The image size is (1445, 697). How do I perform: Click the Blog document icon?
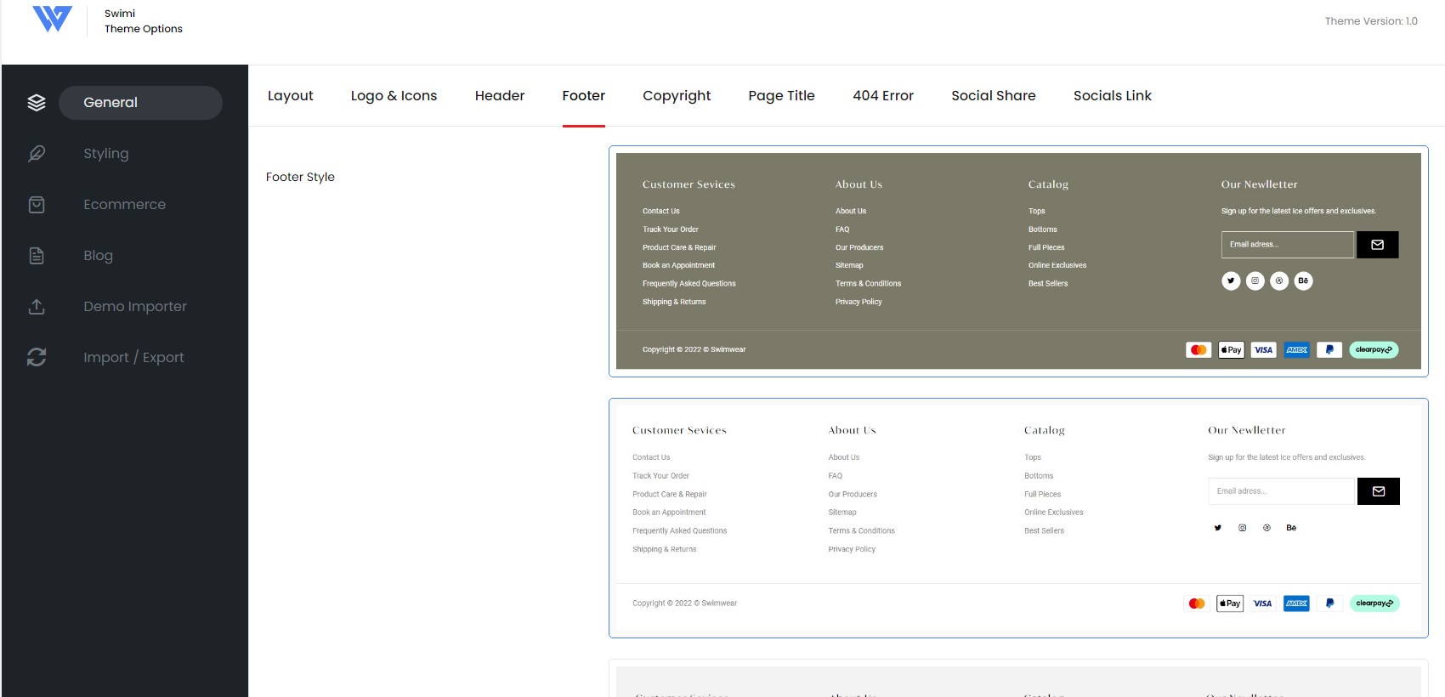point(37,256)
